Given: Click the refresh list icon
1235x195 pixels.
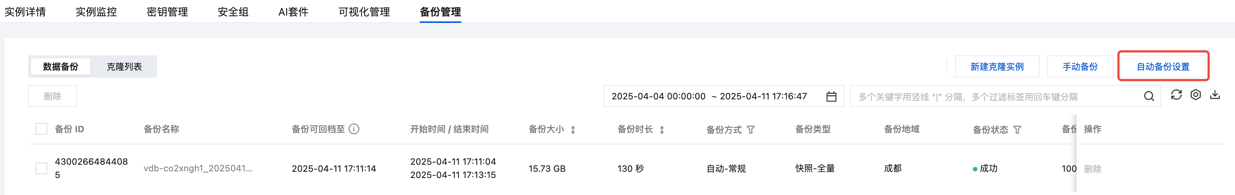Looking at the screenshot, I should [1176, 95].
